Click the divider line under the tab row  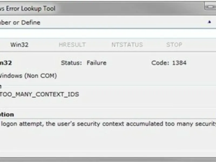108,51
